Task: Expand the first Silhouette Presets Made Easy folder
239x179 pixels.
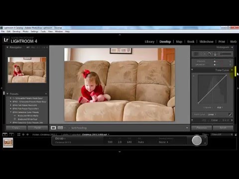Action: click(x=10, y=98)
